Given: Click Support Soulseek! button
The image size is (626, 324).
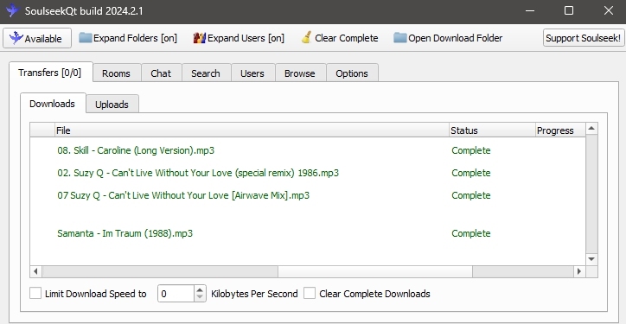Looking at the screenshot, I should tap(584, 38).
